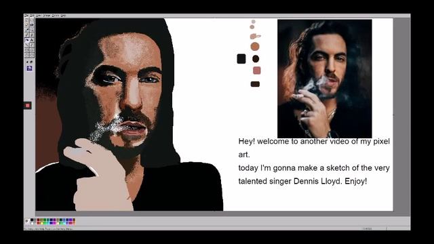
Task: Pick black from the color palette
Action: (32, 220)
